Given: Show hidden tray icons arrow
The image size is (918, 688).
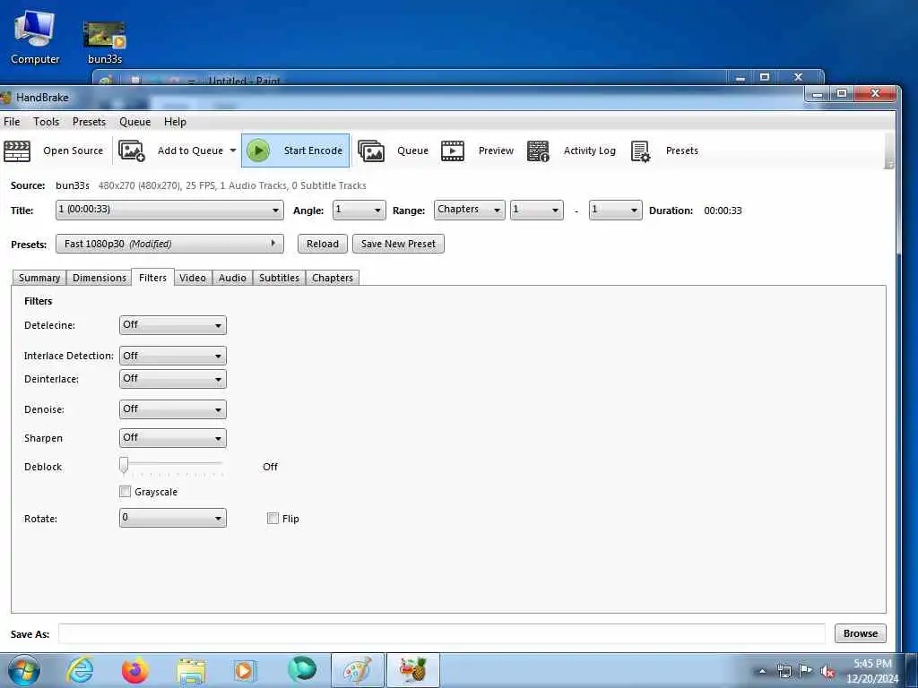Looking at the screenshot, I should tap(762, 671).
